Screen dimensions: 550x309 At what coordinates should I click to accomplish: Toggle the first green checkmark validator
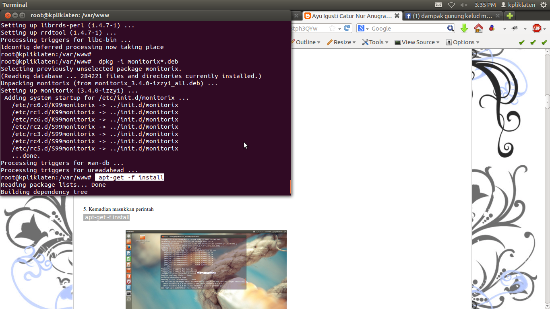(x=522, y=42)
